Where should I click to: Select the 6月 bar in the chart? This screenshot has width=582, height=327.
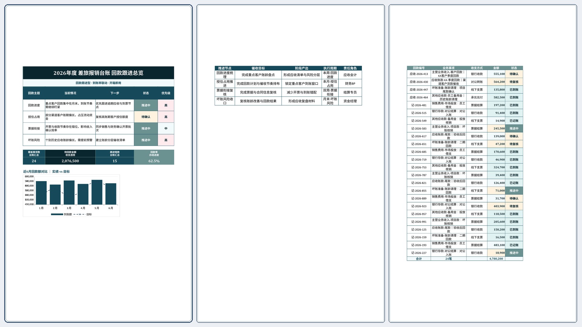pos(111,194)
